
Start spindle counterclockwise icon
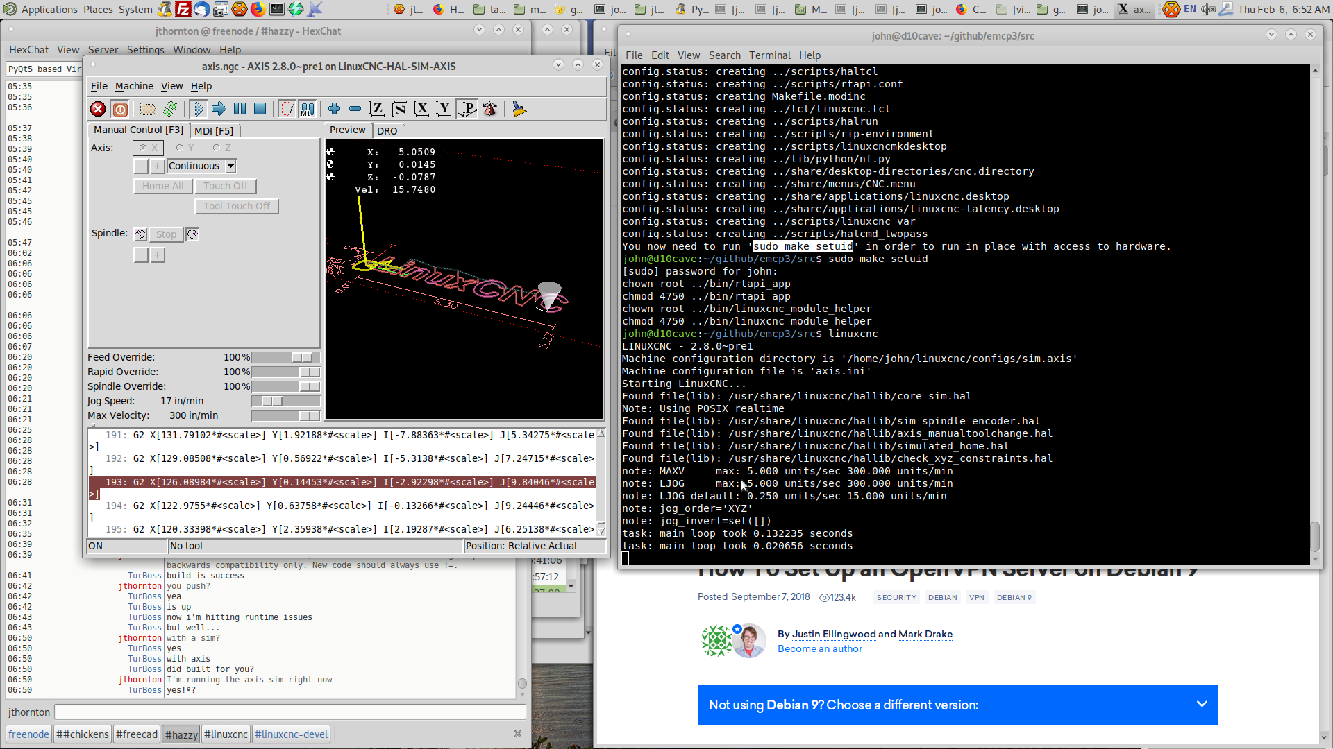tap(140, 234)
